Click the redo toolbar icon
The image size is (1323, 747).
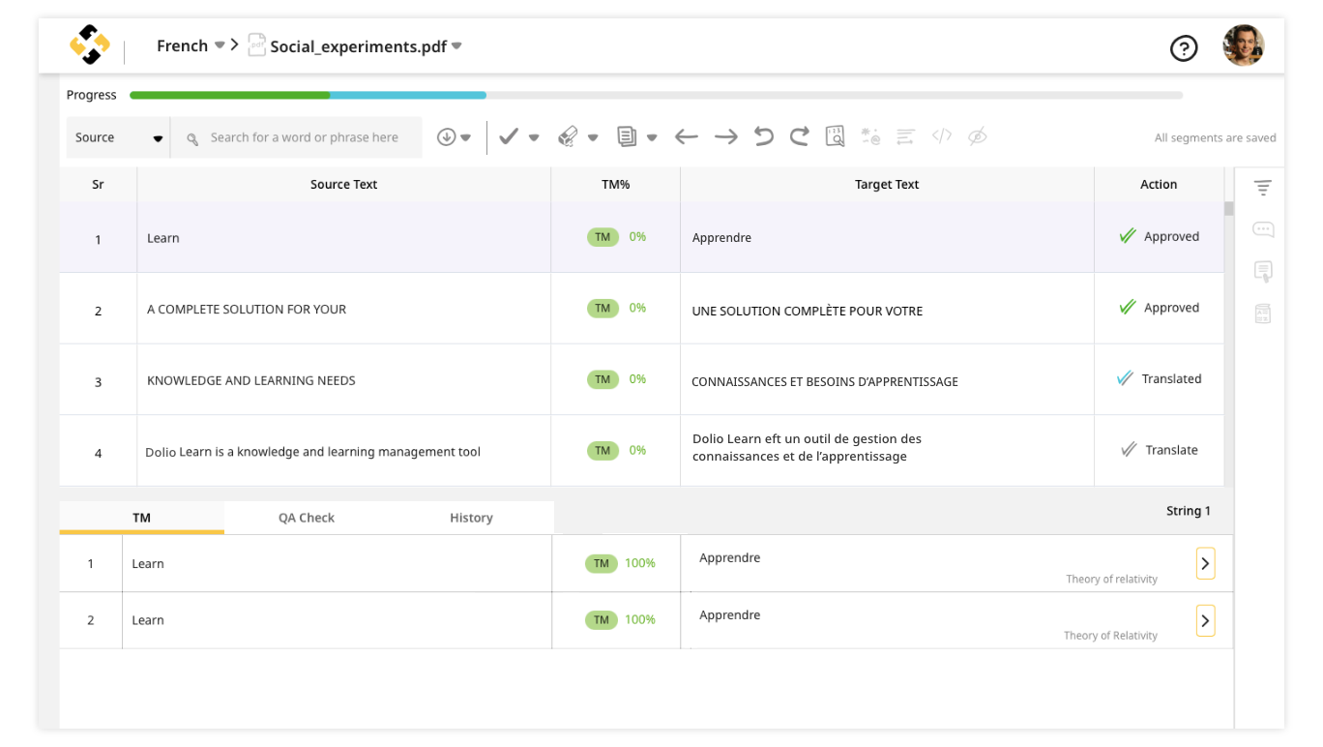[799, 136]
